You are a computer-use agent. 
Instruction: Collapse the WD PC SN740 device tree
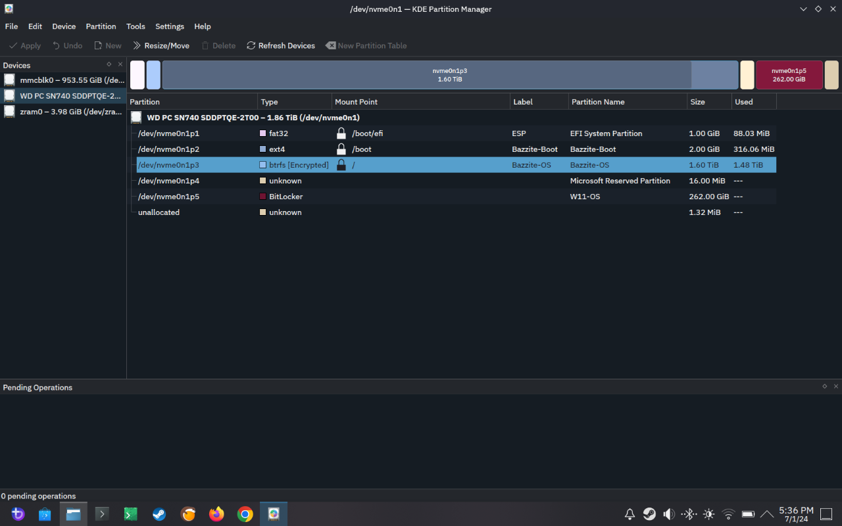136,117
